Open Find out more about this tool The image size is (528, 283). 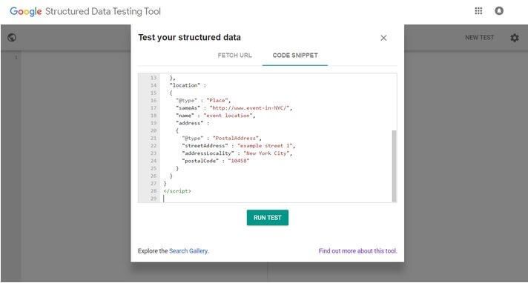click(x=357, y=251)
